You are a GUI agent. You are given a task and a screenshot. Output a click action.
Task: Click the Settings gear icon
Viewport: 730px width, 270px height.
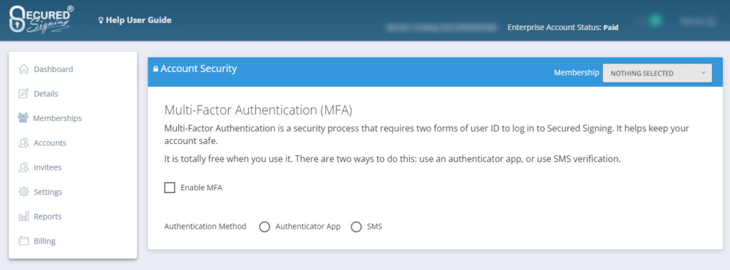click(x=24, y=192)
